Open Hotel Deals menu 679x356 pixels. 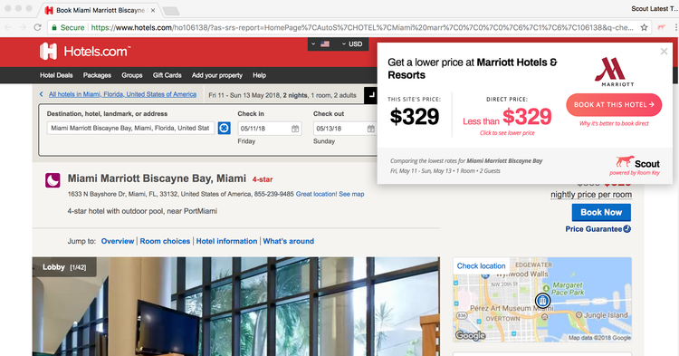point(56,75)
